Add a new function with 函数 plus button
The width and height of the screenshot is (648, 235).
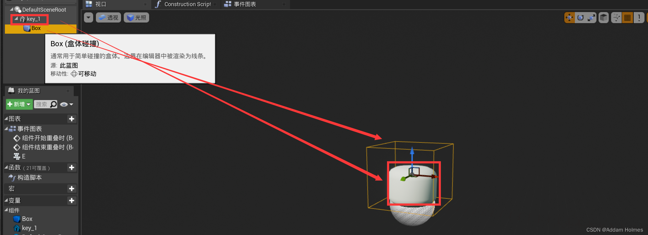click(72, 167)
